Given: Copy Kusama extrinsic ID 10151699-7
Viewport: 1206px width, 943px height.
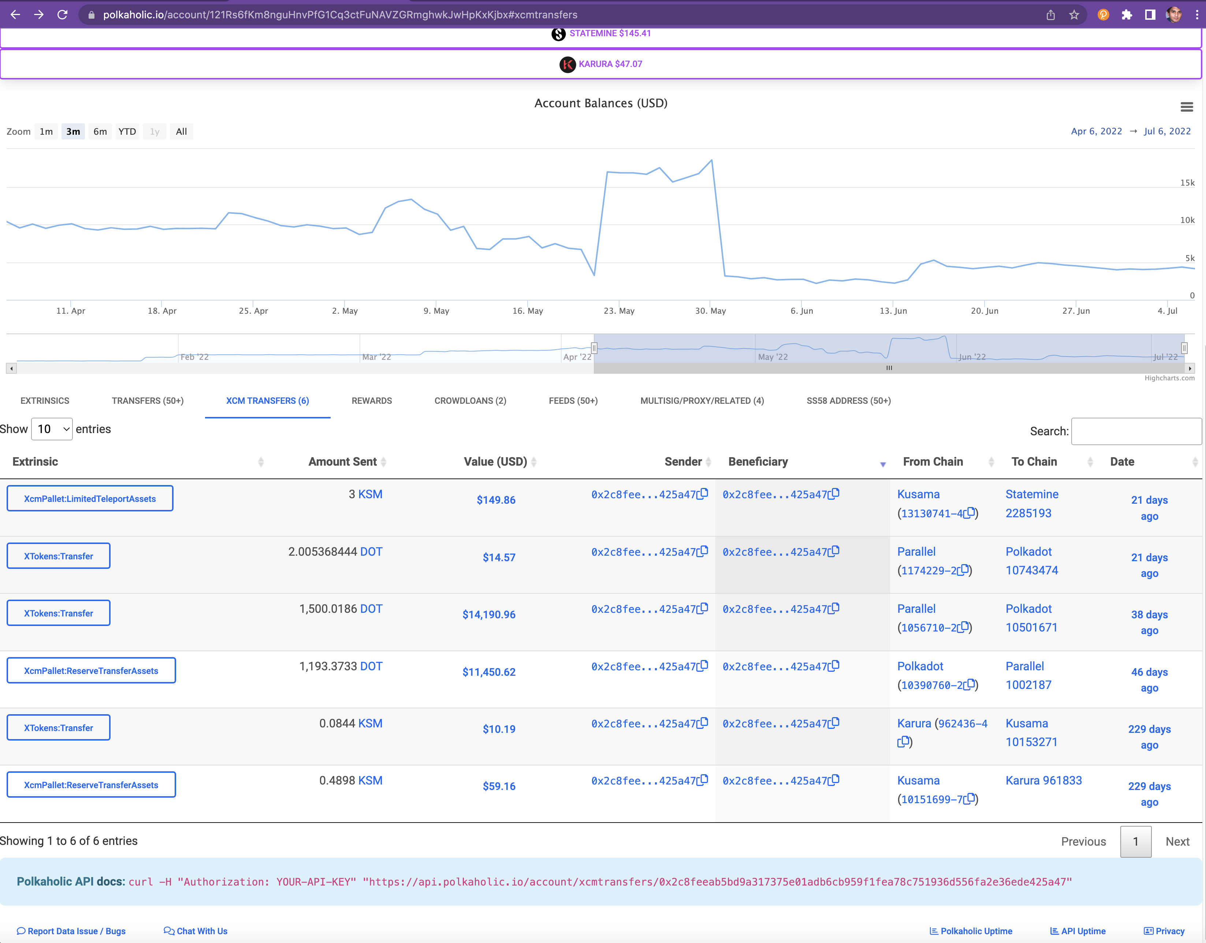Looking at the screenshot, I should pyautogui.click(x=969, y=799).
